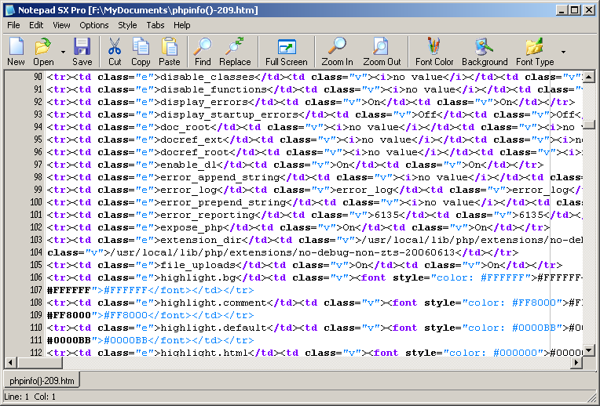Click display_errors on line 92
Screen dimensions: 600x406
coord(204,103)
